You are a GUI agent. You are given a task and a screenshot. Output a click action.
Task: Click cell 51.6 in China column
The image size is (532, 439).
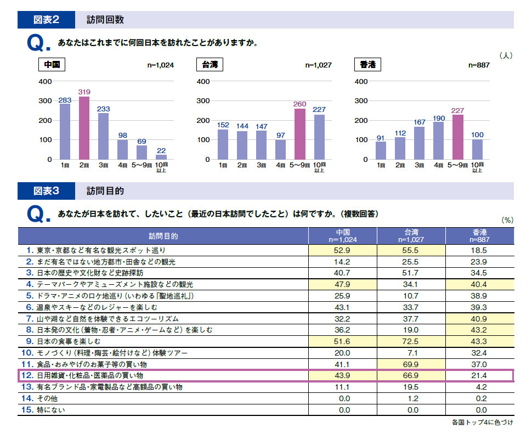[x=343, y=341]
